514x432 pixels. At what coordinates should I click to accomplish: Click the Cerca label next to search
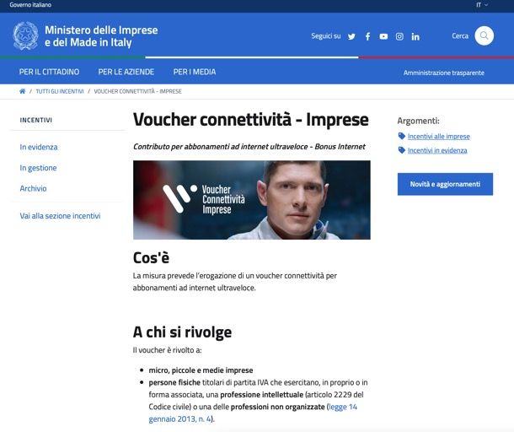click(460, 35)
